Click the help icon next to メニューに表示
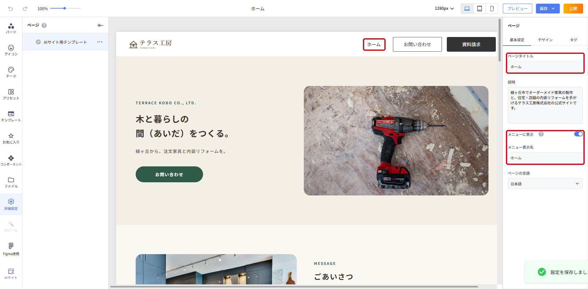This screenshot has width=588, height=289. pyautogui.click(x=541, y=134)
